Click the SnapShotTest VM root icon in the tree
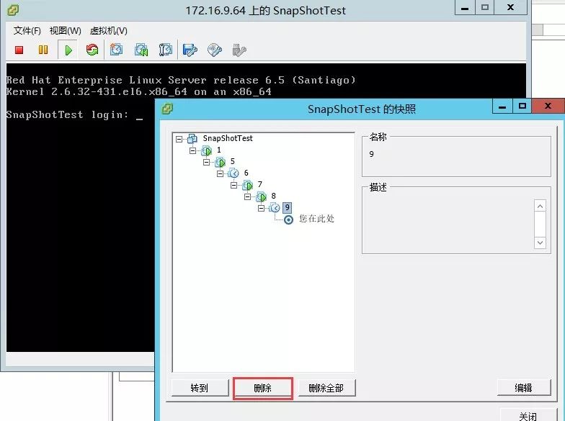Viewport: 565px width, 421px height. tap(192, 138)
